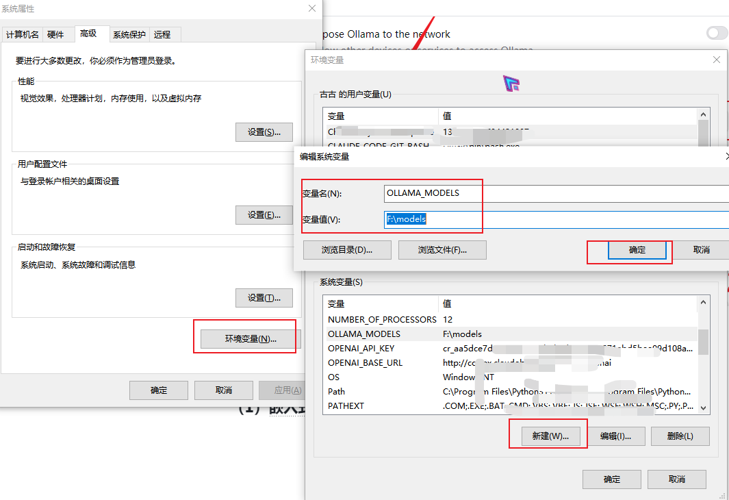This screenshot has width=729, height=500.
Task: Click the F:\models value cell in list
Action: 462,334
